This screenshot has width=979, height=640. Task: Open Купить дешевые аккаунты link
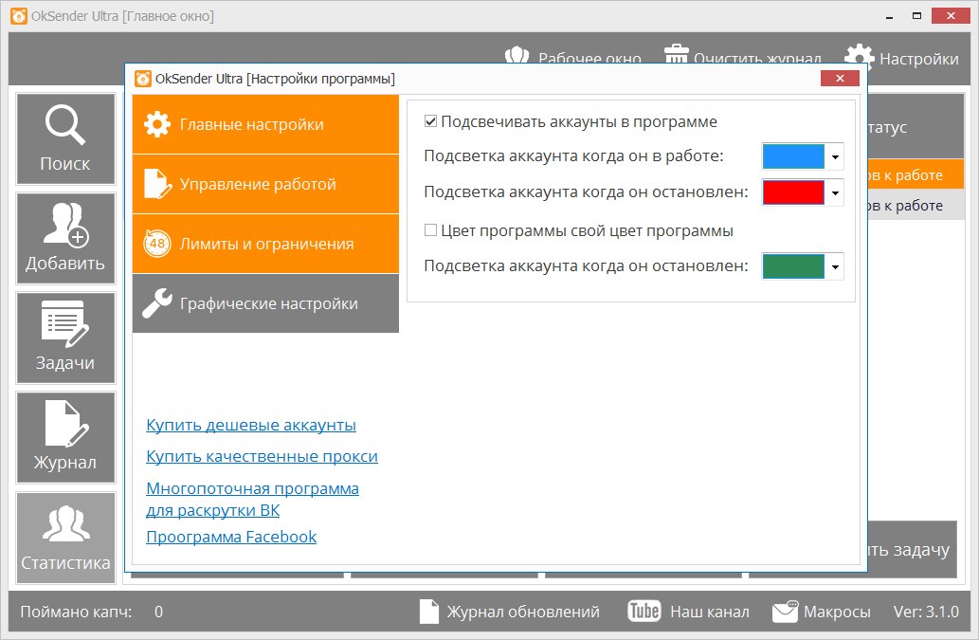(250, 425)
